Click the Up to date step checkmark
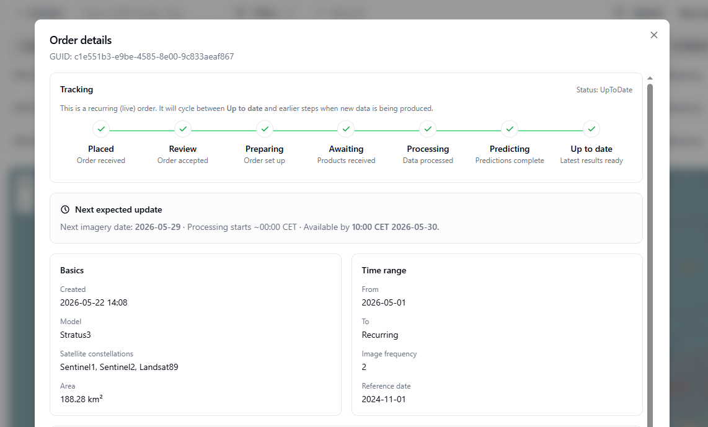Screen dimensions: 708x427 click(x=591, y=129)
